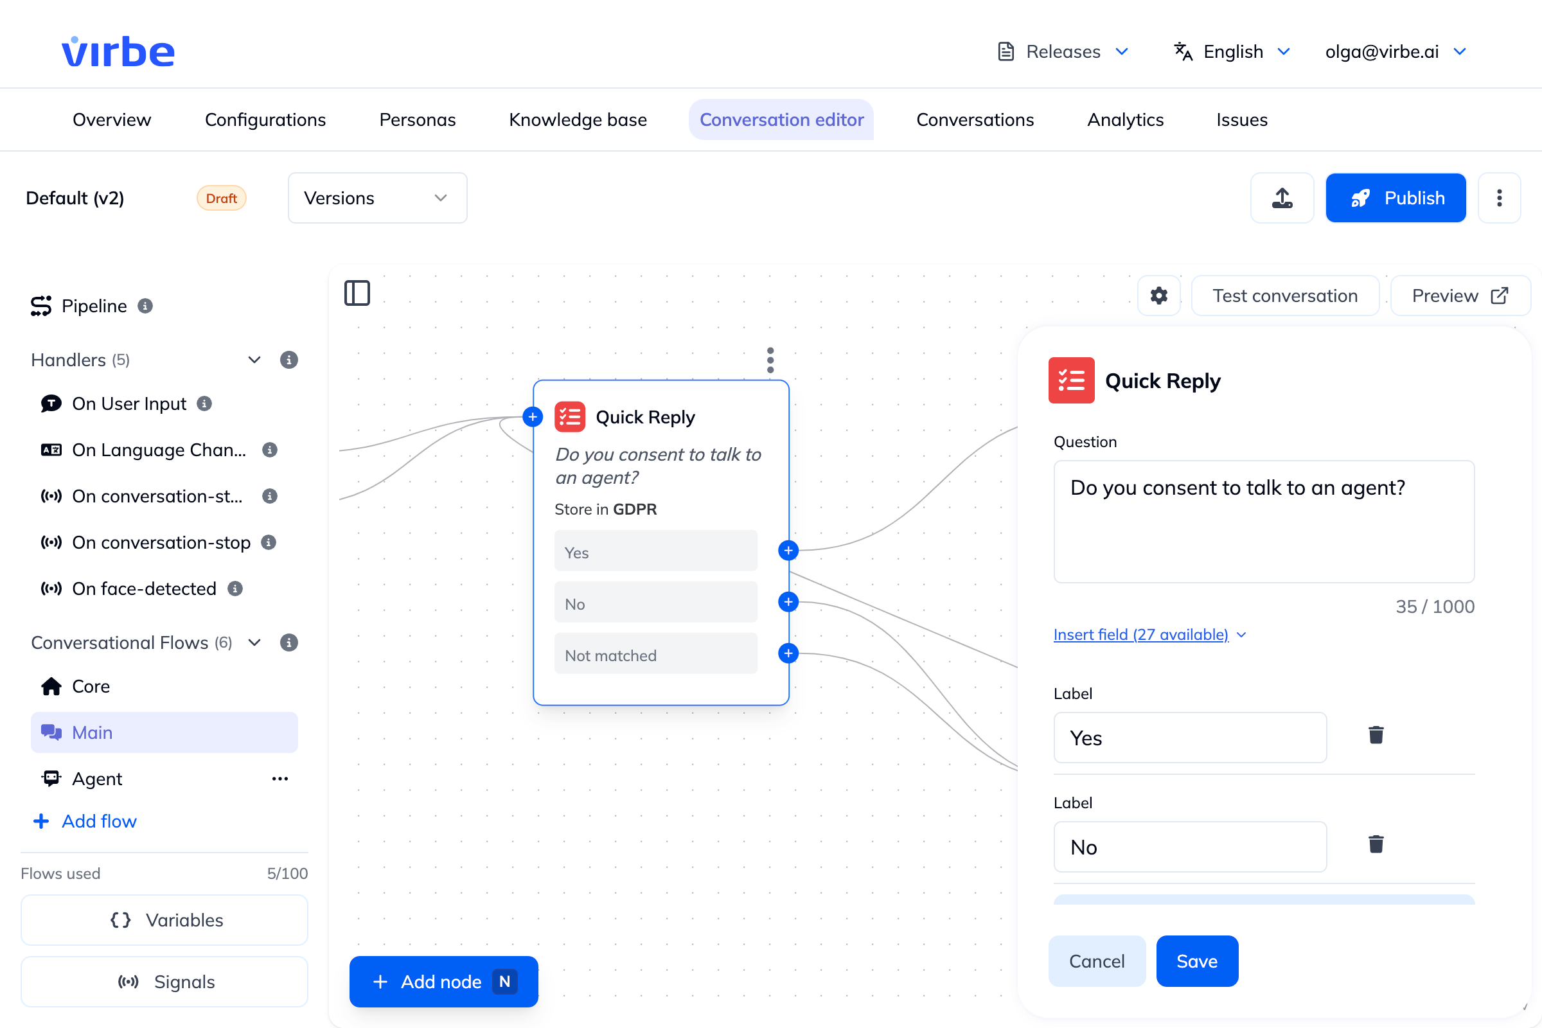Switch to the Knowledge base tab
This screenshot has height=1028, width=1542.
click(578, 120)
